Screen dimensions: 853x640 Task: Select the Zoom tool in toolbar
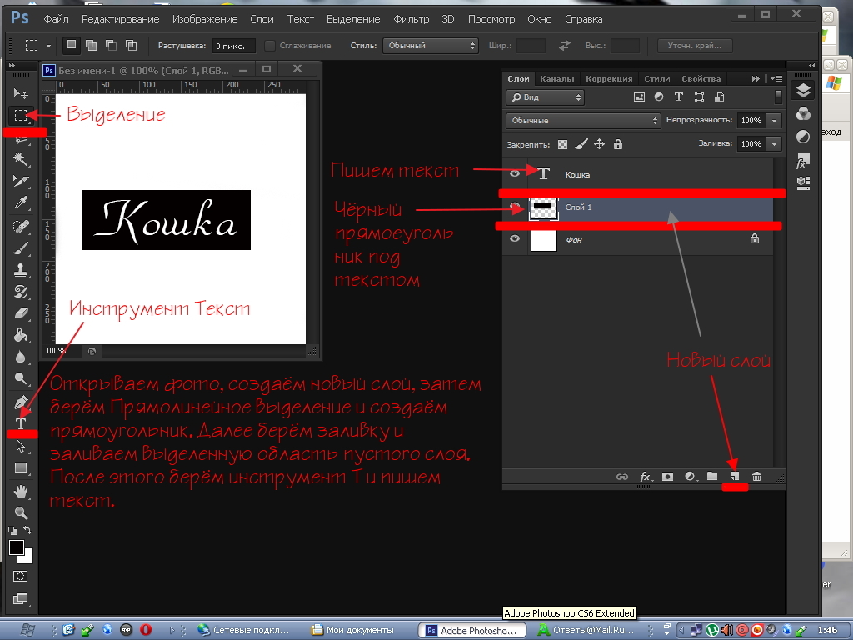tap(21, 513)
